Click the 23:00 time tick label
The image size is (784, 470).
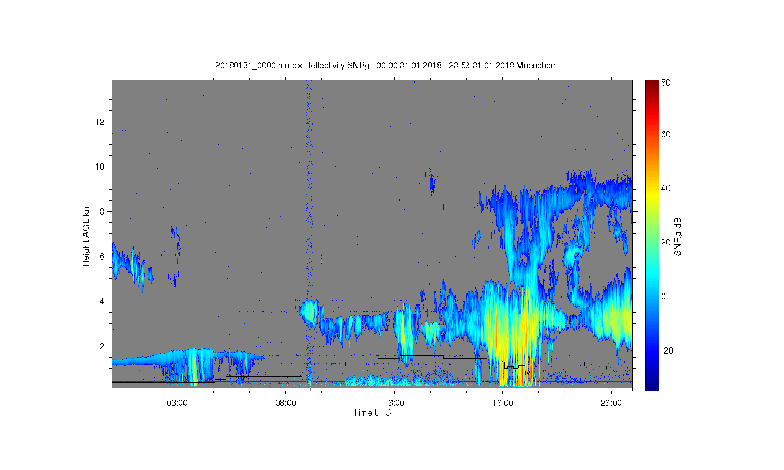point(612,403)
